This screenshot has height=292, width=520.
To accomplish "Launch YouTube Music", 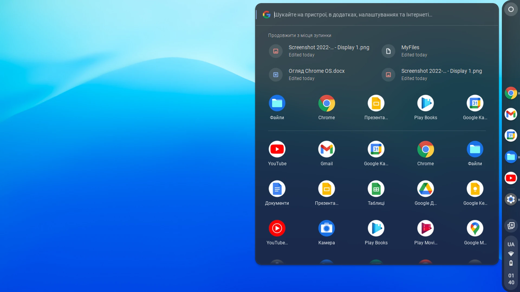I will (277, 228).
